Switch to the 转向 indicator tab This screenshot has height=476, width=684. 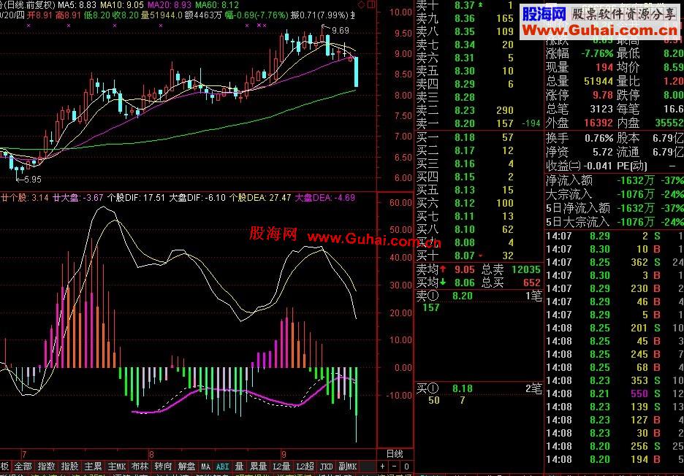point(164,467)
